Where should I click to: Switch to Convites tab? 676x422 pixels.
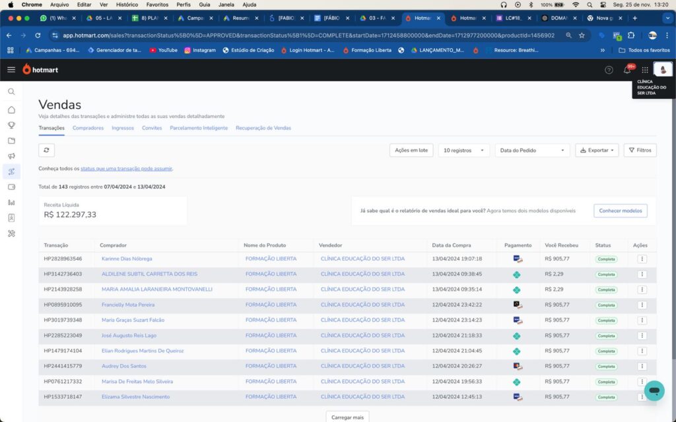click(x=152, y=128)
